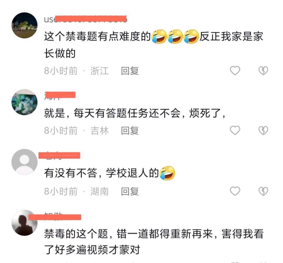This screenshot has width=283, height=263.
Task: Select the comment text 就是，每天有答题任务还不会
Action: (112, 113)
